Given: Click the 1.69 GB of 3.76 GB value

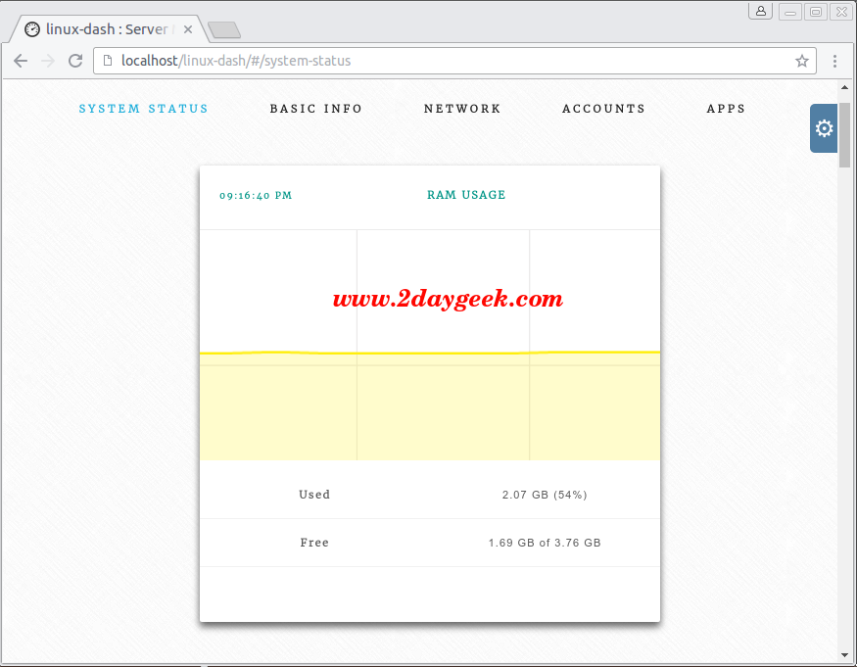Looking at the screenshot, I should tap(545, 543).
